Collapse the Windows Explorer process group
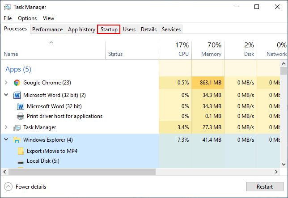The height and width of the screenshot is (198, 288). pyautogui.click(x=6, y=140)
